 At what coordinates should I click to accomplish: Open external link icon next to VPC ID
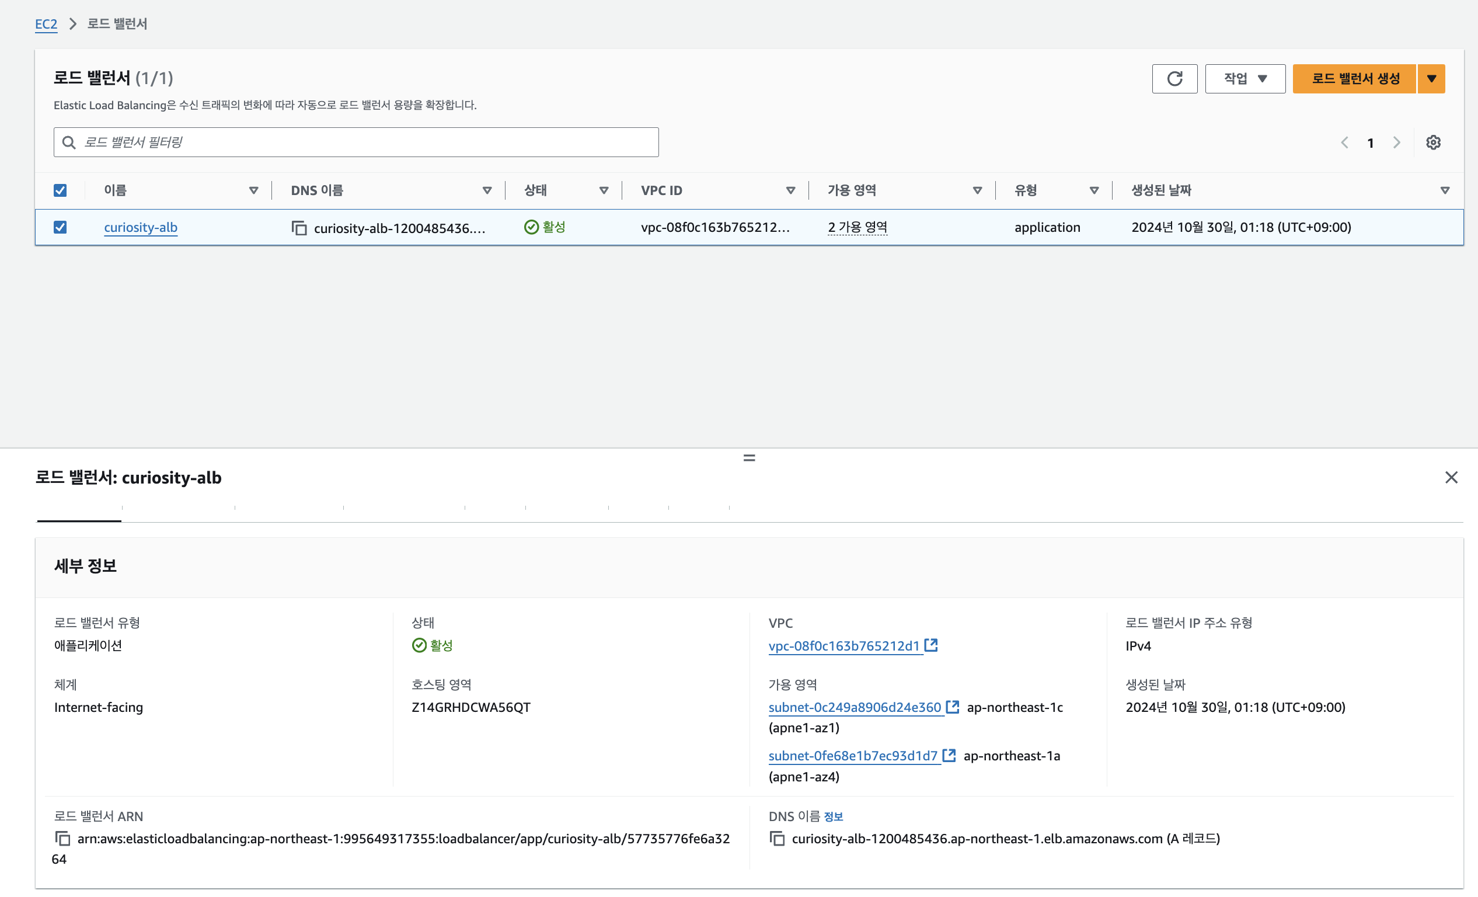pyautogui.click(x=931, y=645)
